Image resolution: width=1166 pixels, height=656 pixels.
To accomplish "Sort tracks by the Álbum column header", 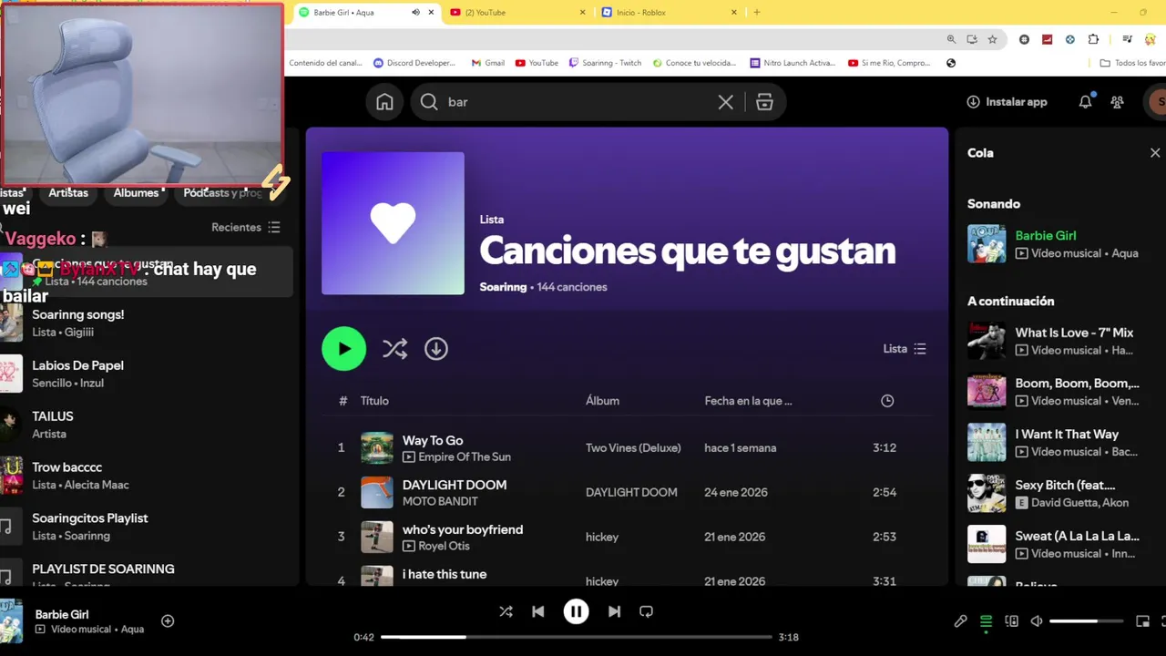I will point(602,401).
